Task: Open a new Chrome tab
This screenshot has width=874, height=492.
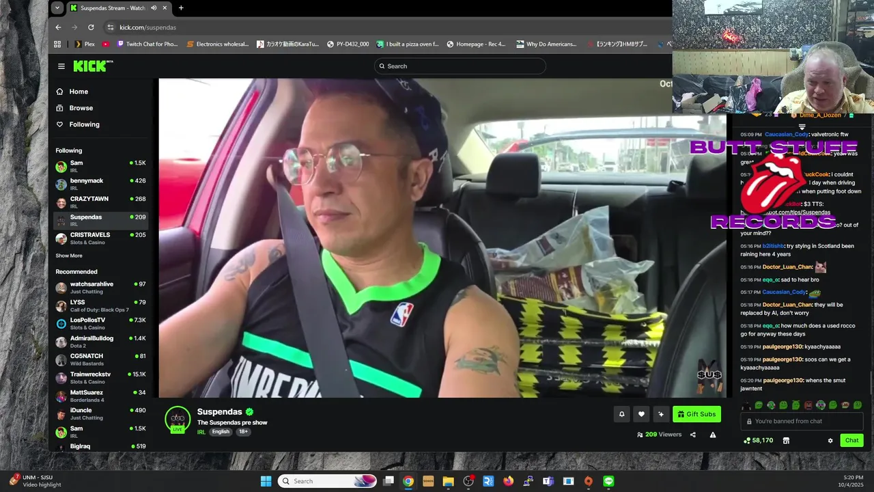Action: [x=181, y=8]
